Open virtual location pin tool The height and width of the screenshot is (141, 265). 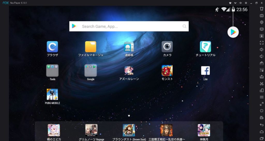click(x=262, y=22)
